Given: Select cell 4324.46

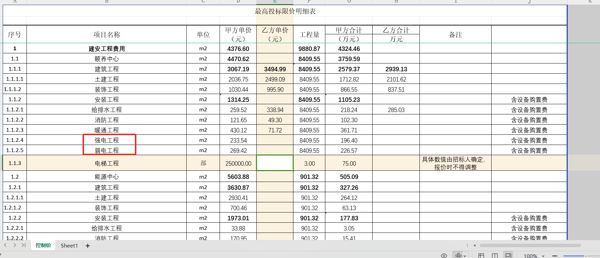Looking at the screenshot, I should click(349, 49).
